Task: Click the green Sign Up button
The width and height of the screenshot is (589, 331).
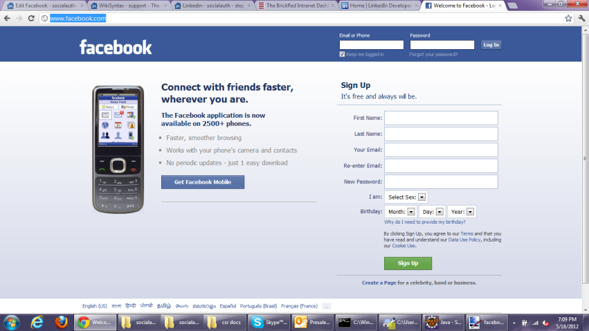Action: (408, 263)
